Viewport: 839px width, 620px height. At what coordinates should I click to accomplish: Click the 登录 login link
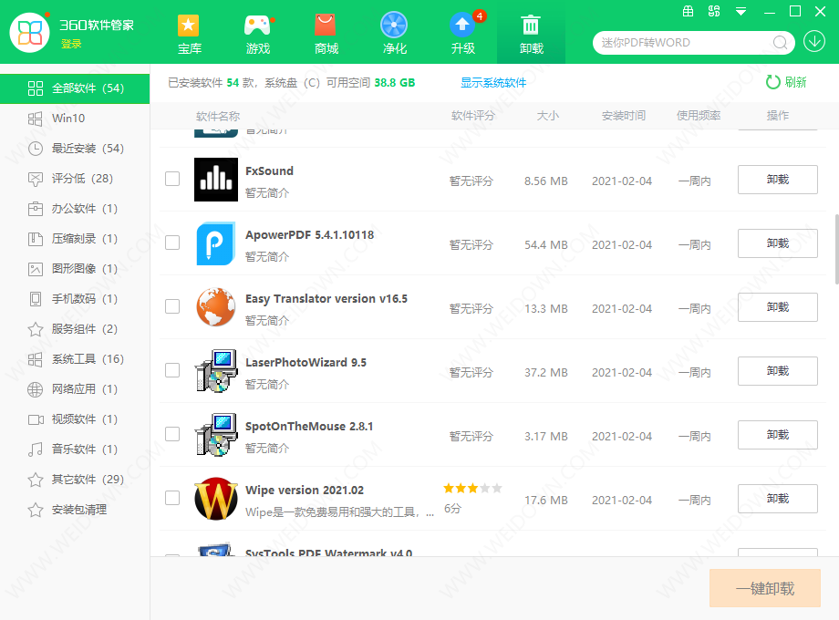pyautogui.click(x=71, y=44)
